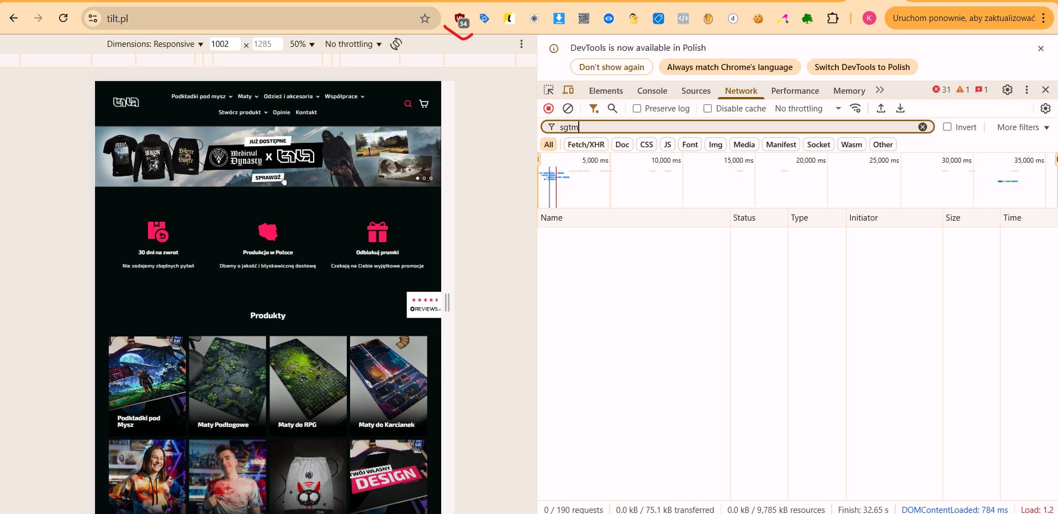Click the network filter input sgtm
Screen dimensions: 1058x514
737,127
